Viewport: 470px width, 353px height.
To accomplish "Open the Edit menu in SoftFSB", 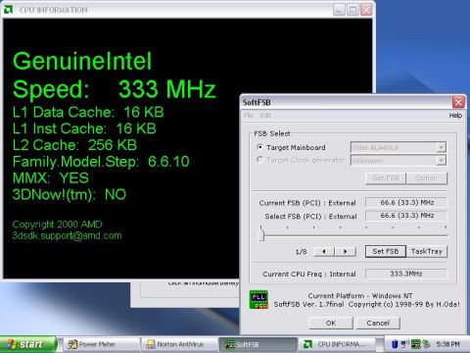I will coord(265,115).
